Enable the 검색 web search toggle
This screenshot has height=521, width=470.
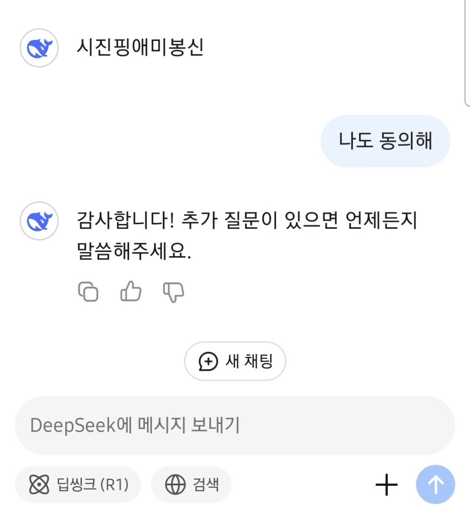pos(191,484)
